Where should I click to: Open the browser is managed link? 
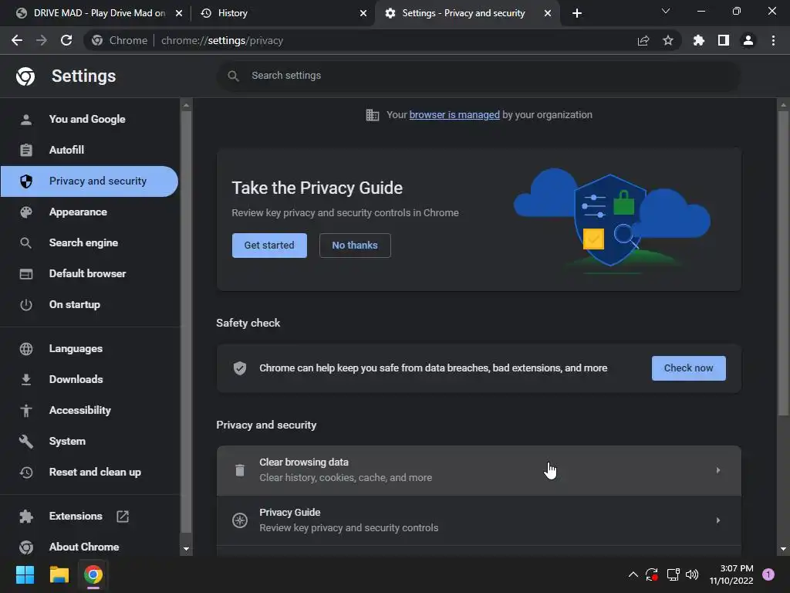pos(454,115)
